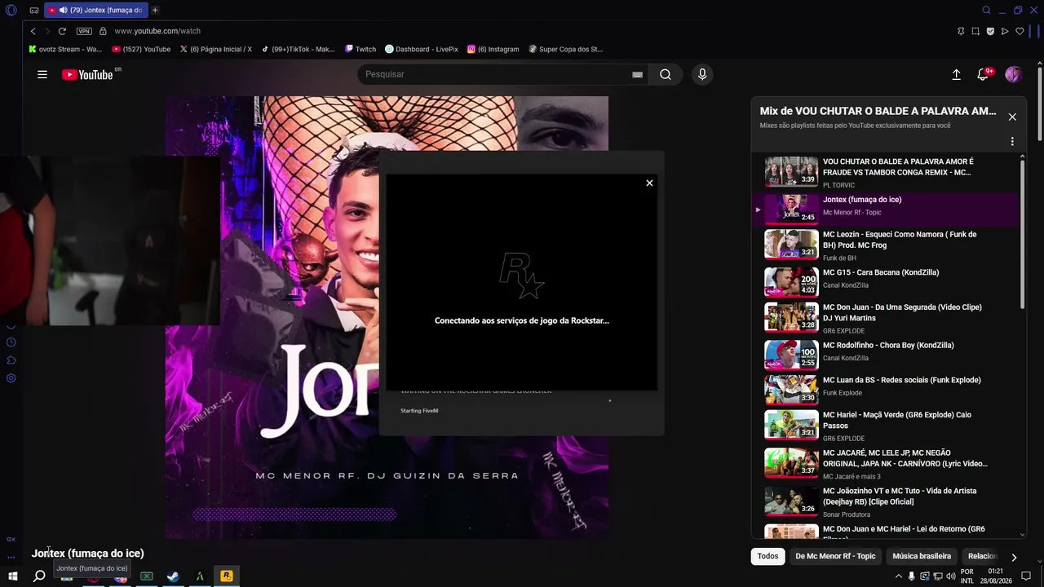Click the video title Jontex (fumaça do ice)
The image size is (1044, 587).
point(87,554)
